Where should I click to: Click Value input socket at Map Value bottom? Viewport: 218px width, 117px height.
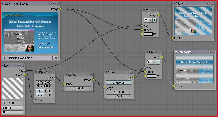pyautogui.click(x=34, y=100)
